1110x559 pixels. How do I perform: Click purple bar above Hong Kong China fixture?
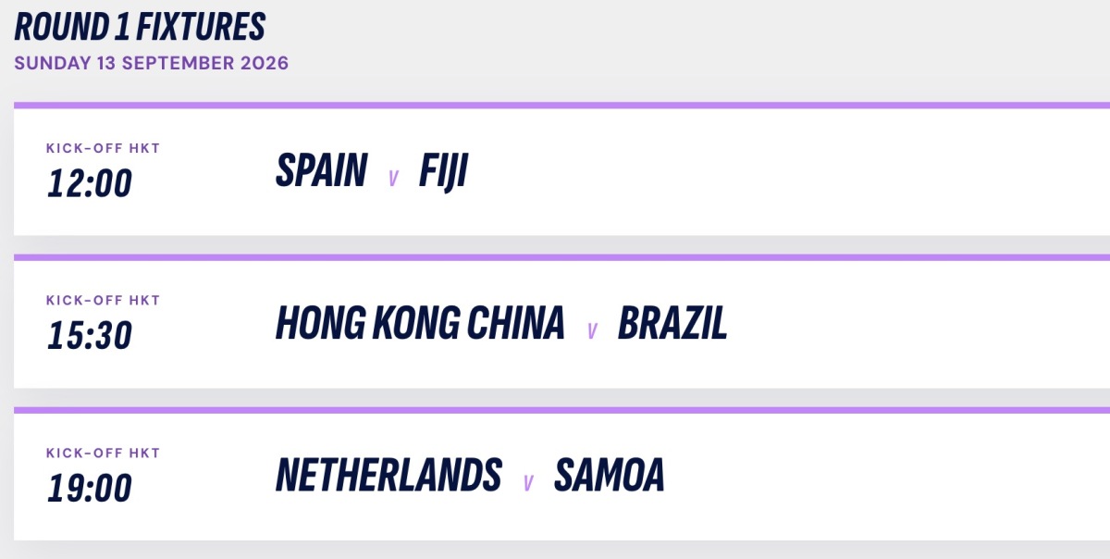[x=561, y=257]
